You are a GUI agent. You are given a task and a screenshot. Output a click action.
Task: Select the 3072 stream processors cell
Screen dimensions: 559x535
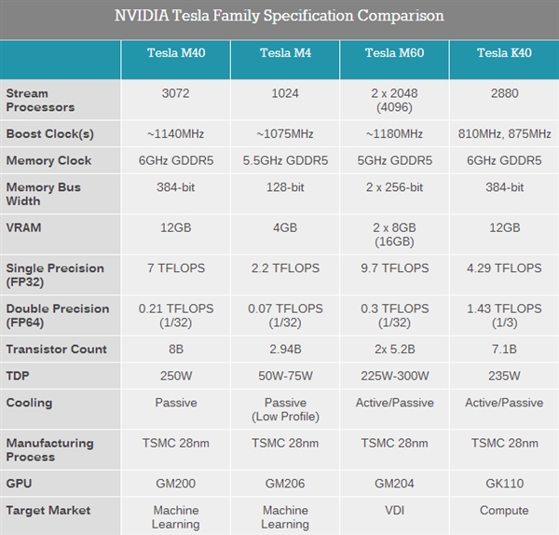pos(176,94)
